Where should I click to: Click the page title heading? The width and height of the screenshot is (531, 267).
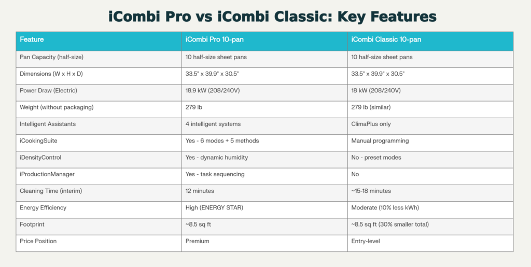pos(265,17)
